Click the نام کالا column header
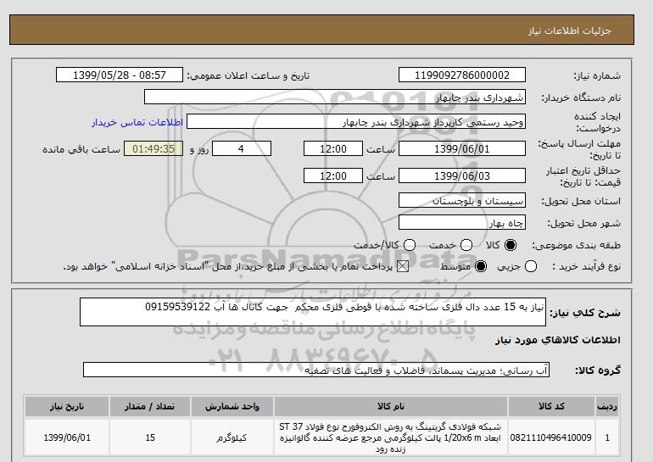 click(391, 406)
